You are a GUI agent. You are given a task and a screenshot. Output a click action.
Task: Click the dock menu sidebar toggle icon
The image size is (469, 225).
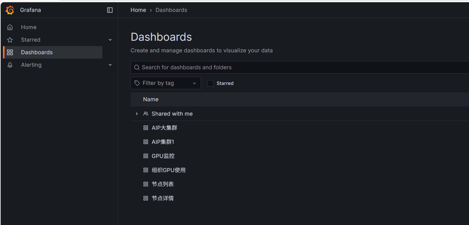coord(110,10)
